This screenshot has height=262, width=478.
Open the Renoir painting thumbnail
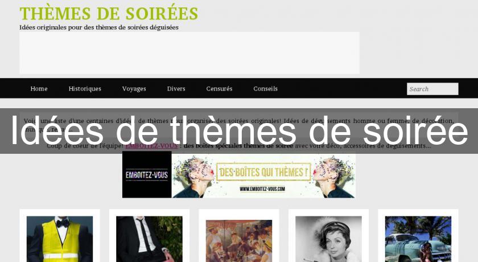[x=239, y=241]
